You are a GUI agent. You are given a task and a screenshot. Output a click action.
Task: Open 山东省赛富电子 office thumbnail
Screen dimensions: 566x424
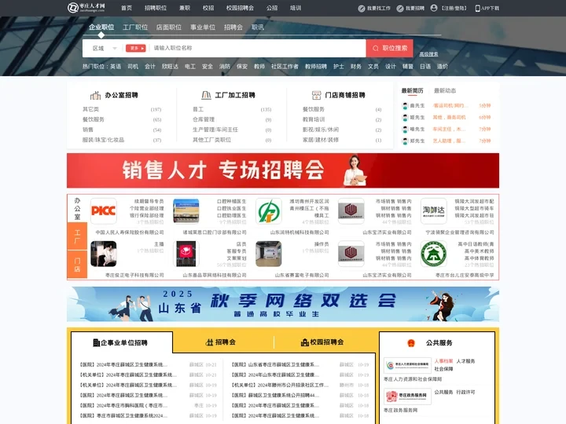point(269,254)
